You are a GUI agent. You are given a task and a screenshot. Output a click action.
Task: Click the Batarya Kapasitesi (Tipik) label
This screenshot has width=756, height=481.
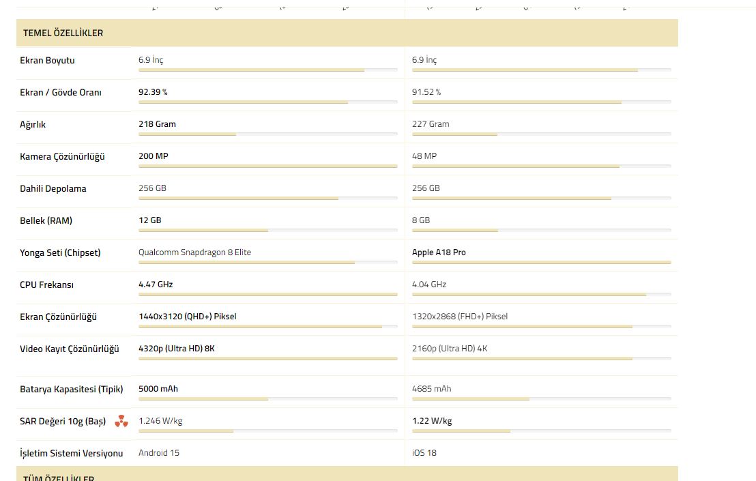coord(72,389)
